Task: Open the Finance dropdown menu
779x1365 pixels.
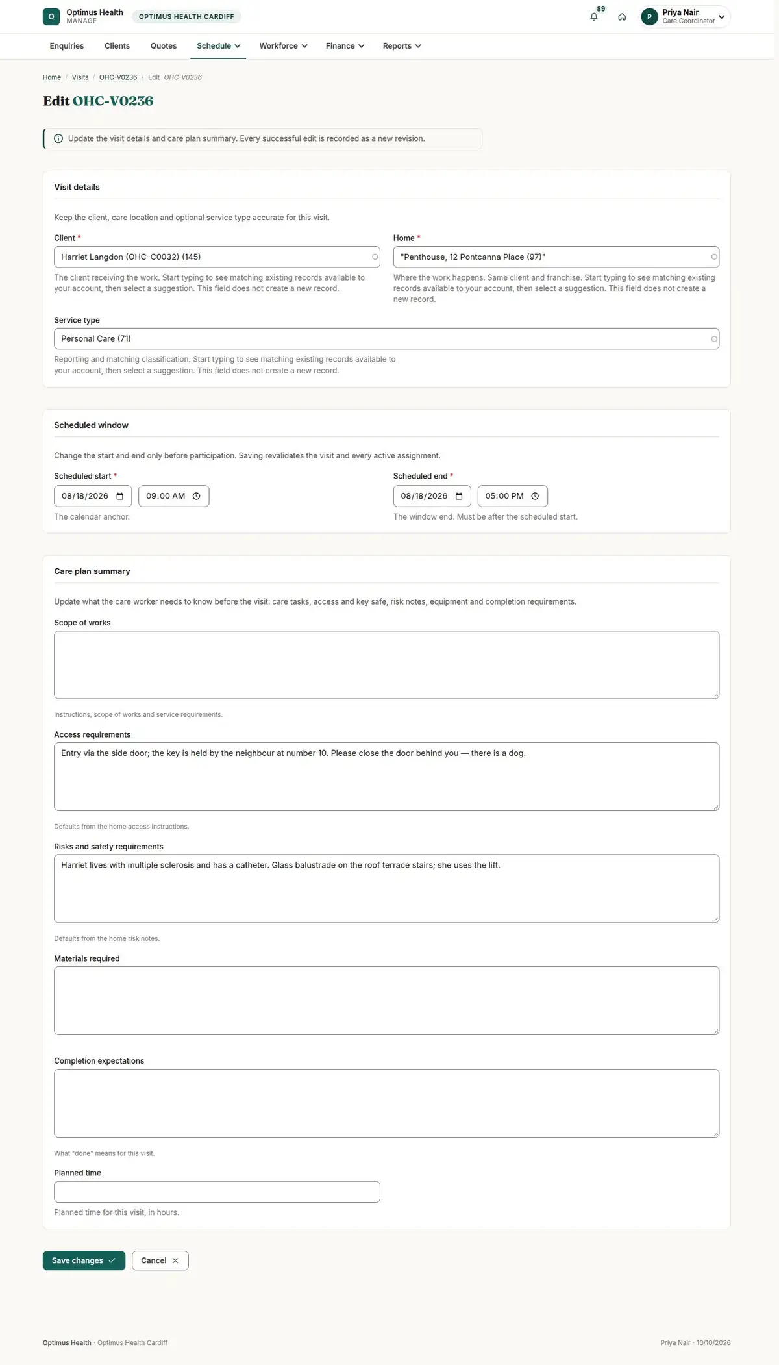Action: pos(345,46)
